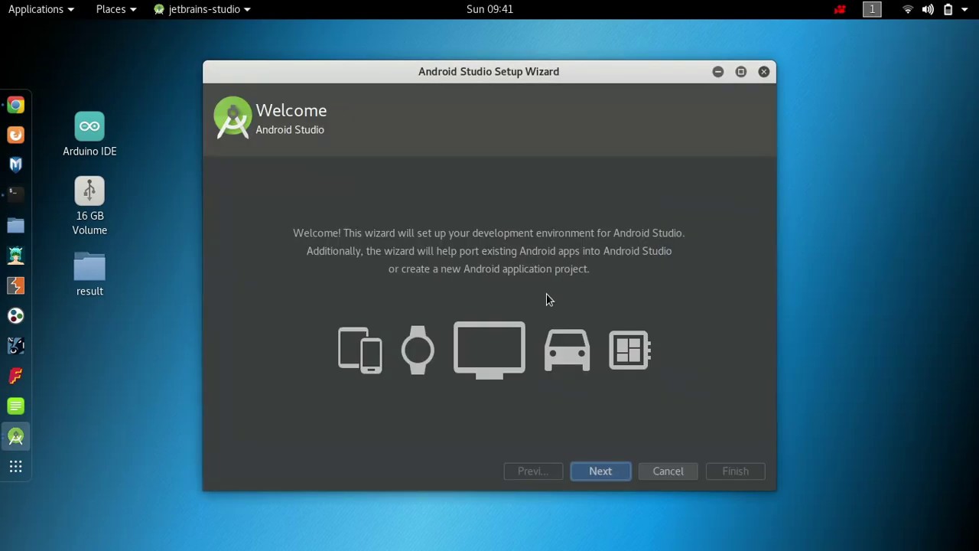Open the anime girl avatar dock icon
This screenshot has height=551, width=979.
[x=15, y=255]
